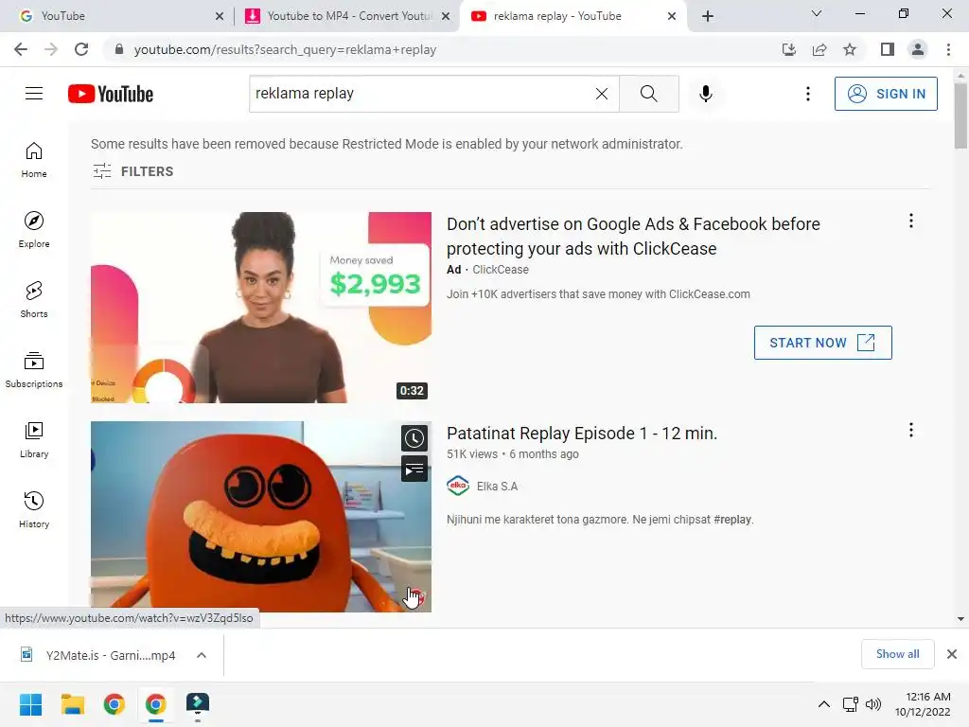
Task: Click the install app icon in address bar
Action: pyautogui.click(x=788, y=49)
